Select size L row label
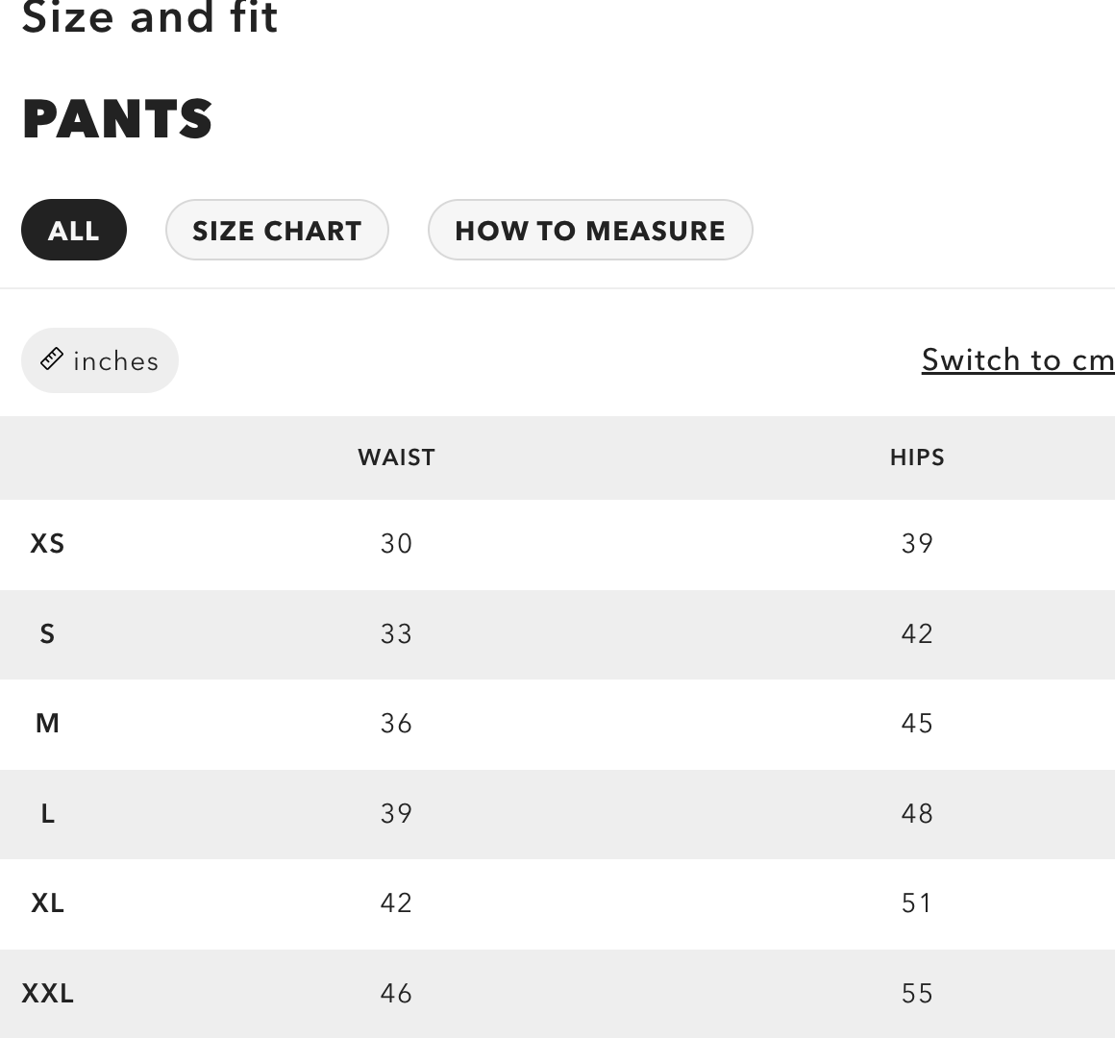 tap(47, 813)
